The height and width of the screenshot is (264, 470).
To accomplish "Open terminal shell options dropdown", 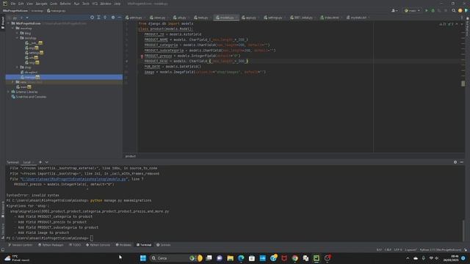I will point(46,162).
